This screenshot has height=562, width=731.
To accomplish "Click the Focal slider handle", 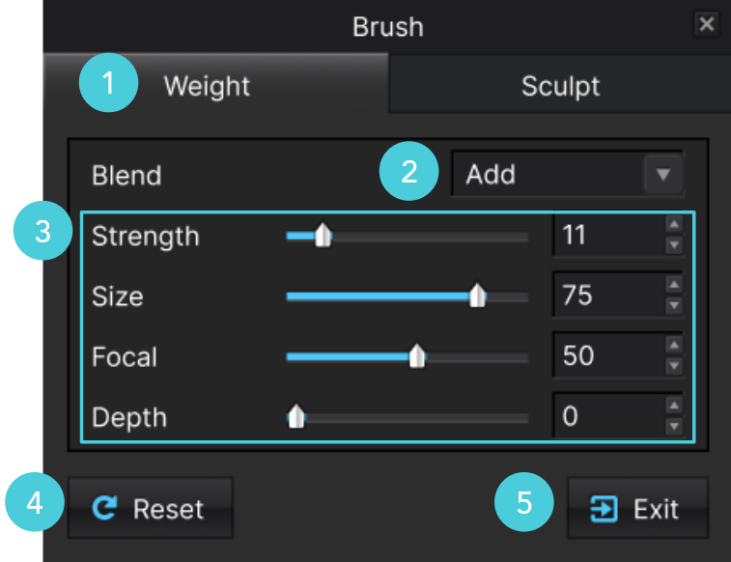I will coord(417,356).
